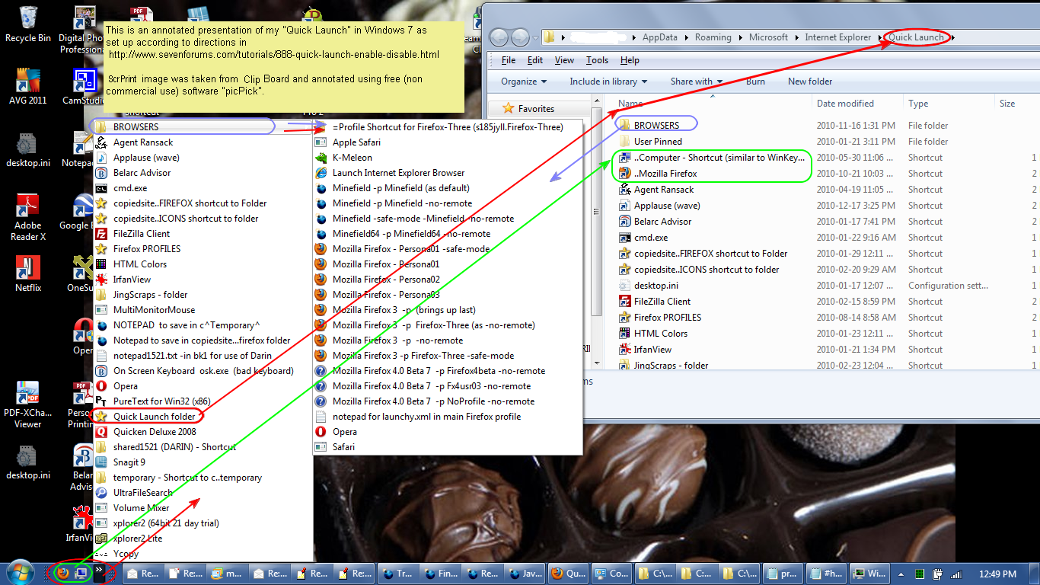
Task: Open Include in library dropdown
Action: click(x=608, y=82)
